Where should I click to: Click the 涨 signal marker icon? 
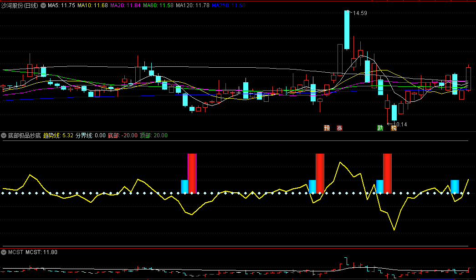pyautogui.click(x=339, y=128)
